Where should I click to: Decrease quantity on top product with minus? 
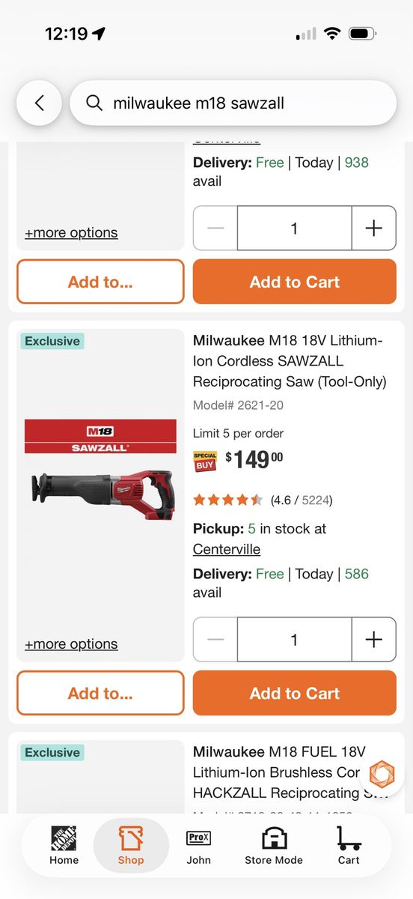[215, 228]
